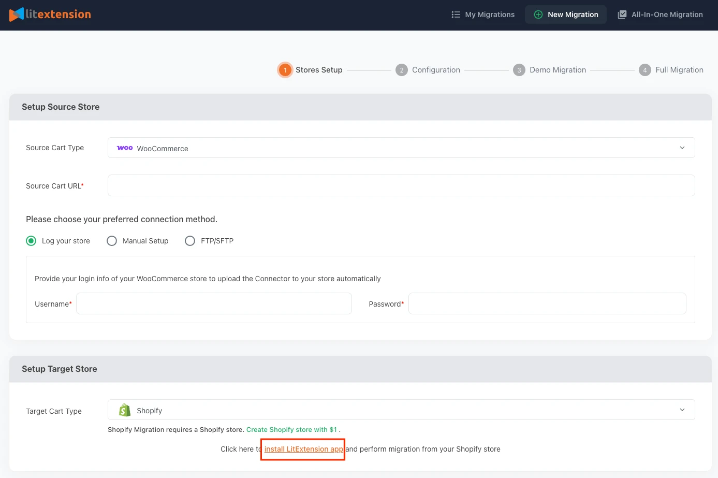Select the FTP/SFTP connection method

pyautogui.click(x=190, y=240)
